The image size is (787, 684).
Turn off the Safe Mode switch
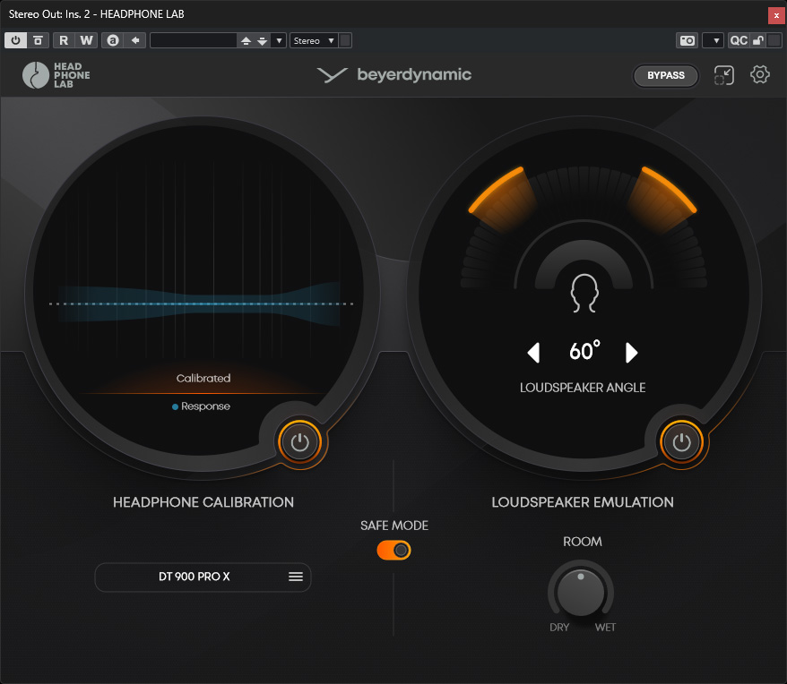[x=394, y=550]
